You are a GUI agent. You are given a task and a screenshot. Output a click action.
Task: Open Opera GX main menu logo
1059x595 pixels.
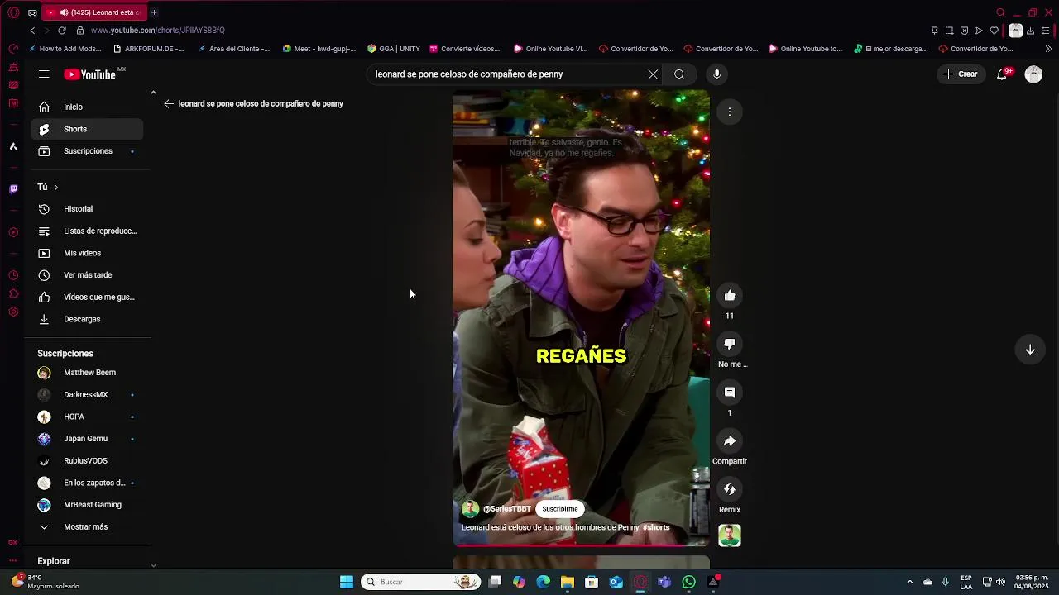point(13,12)
